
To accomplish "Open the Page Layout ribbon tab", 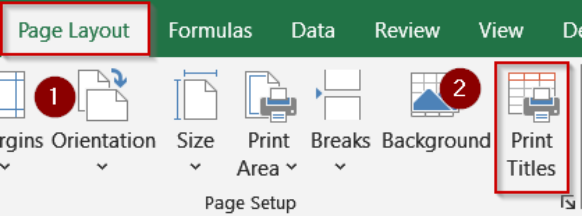I will click(x=74, y=30).
